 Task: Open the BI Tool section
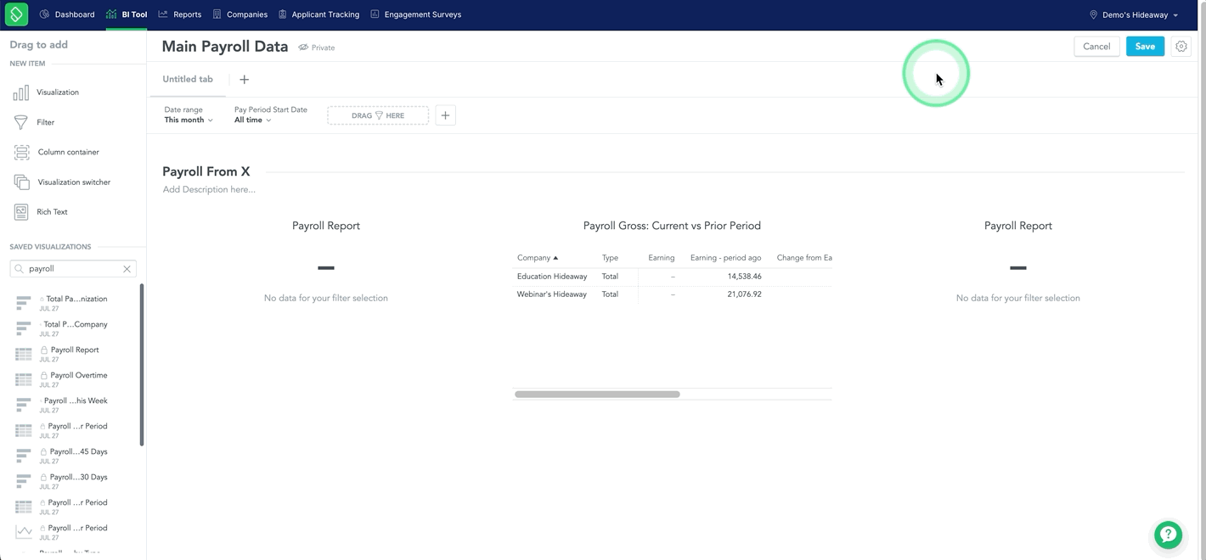[x=127, y=14]
